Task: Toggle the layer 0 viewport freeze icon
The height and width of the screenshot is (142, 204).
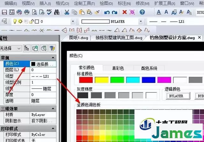Action: [26, 21]
